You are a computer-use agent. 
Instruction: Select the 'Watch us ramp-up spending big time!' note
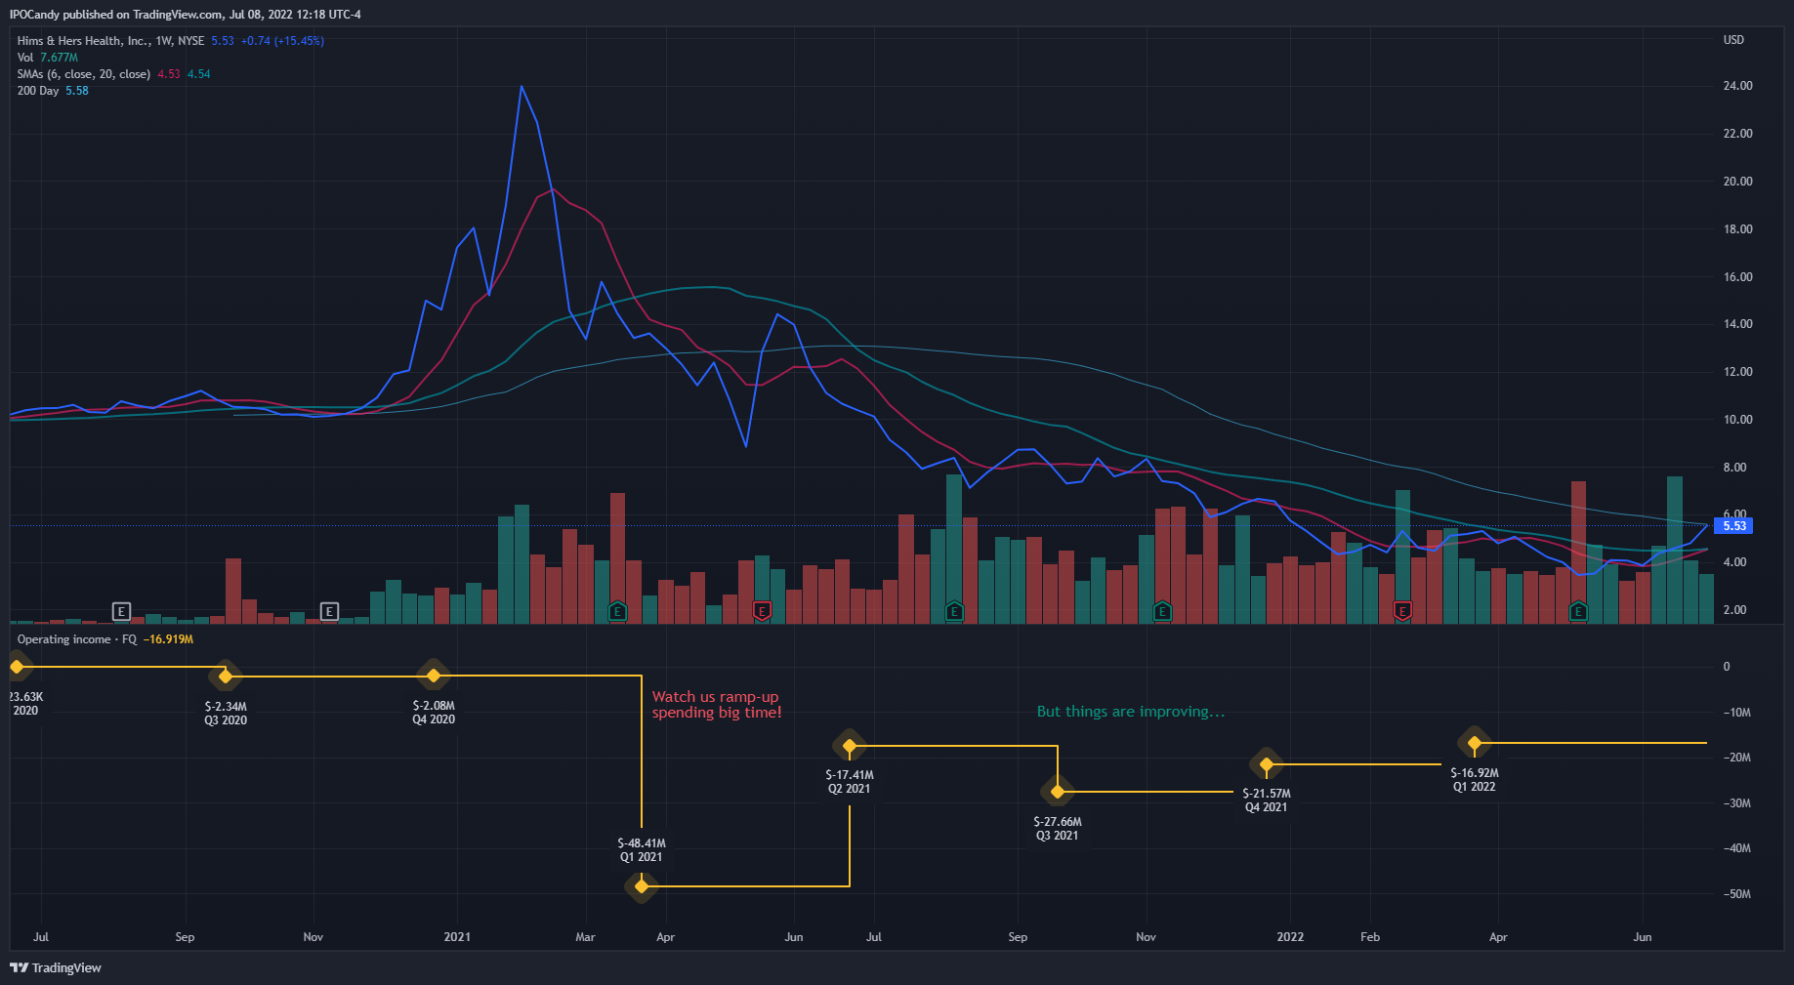[717, 705]
